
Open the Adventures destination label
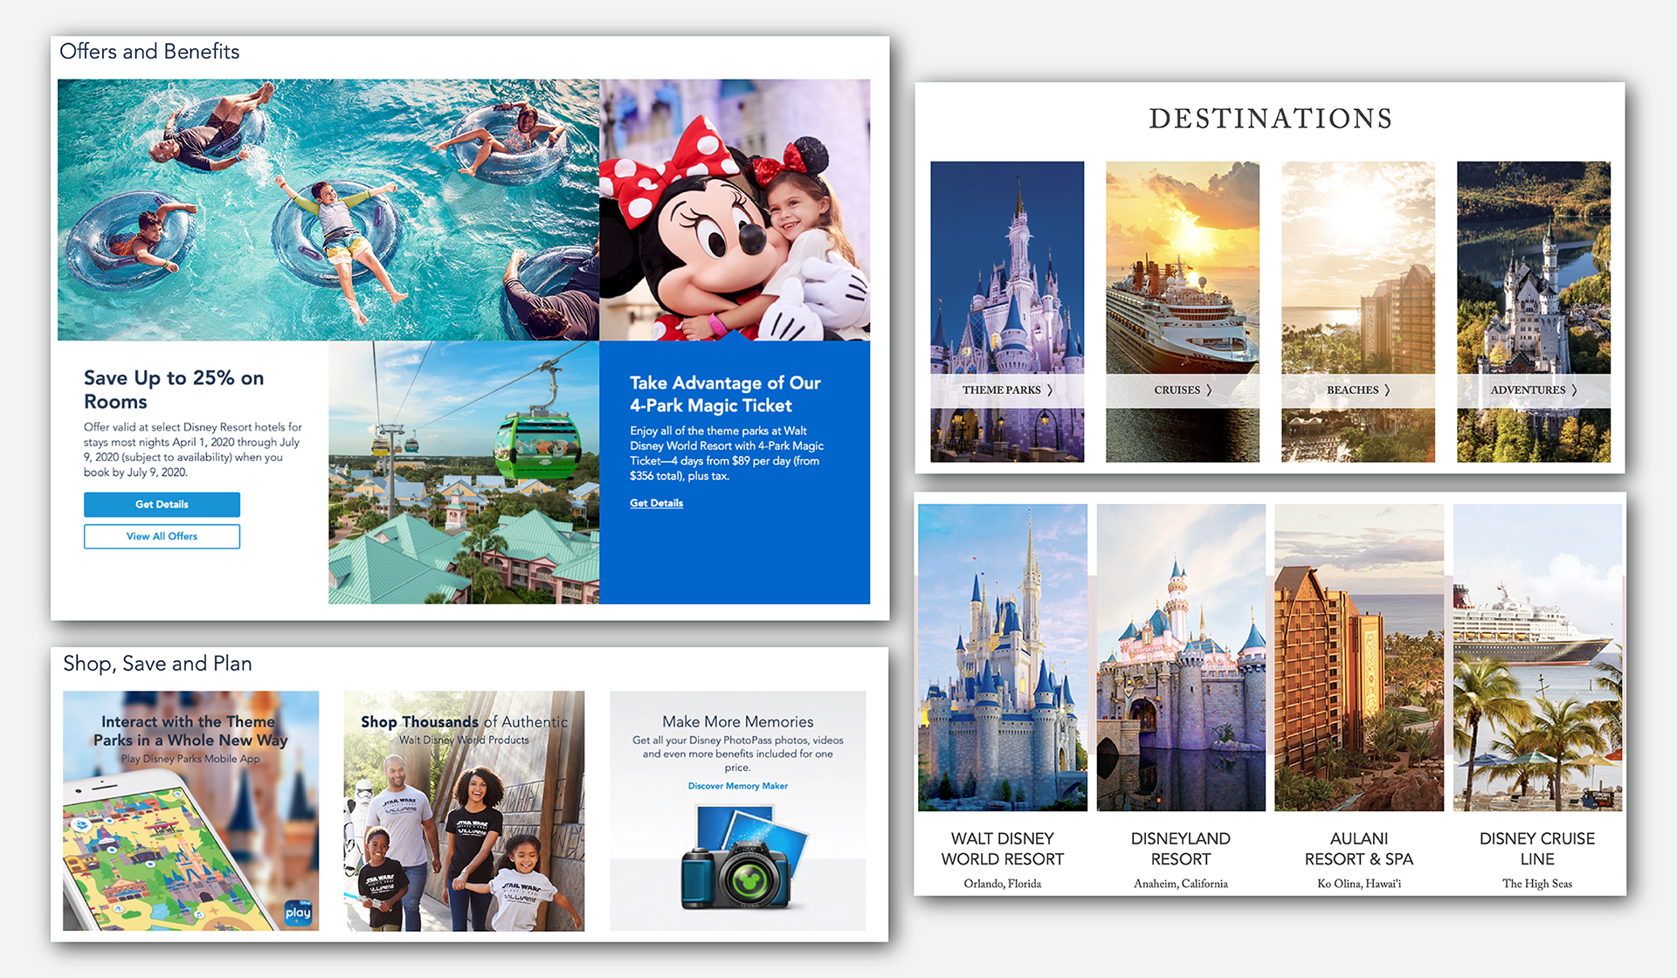(1528, 390)
